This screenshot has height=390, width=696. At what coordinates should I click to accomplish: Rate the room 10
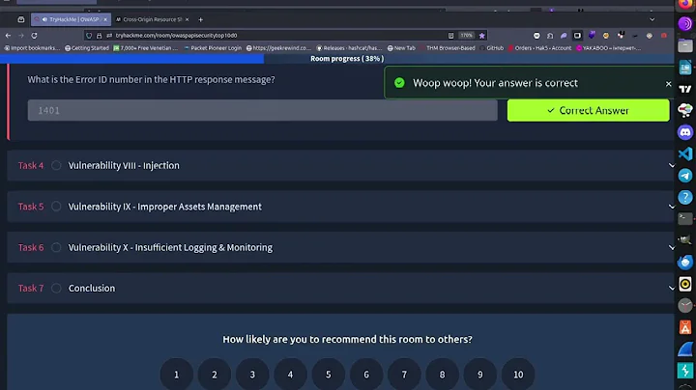tap(518, 375)
